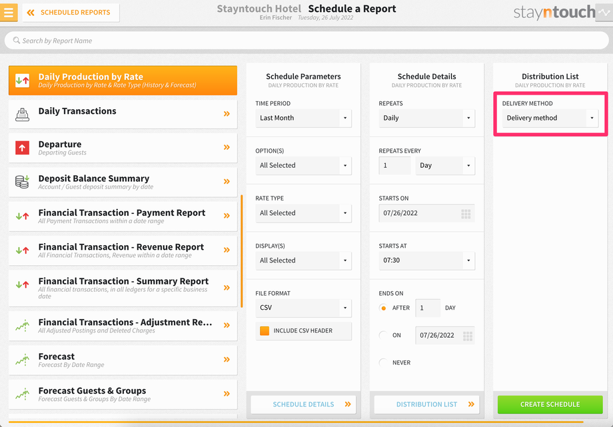Open the Daily Transactions report chevron

(227, 114)
